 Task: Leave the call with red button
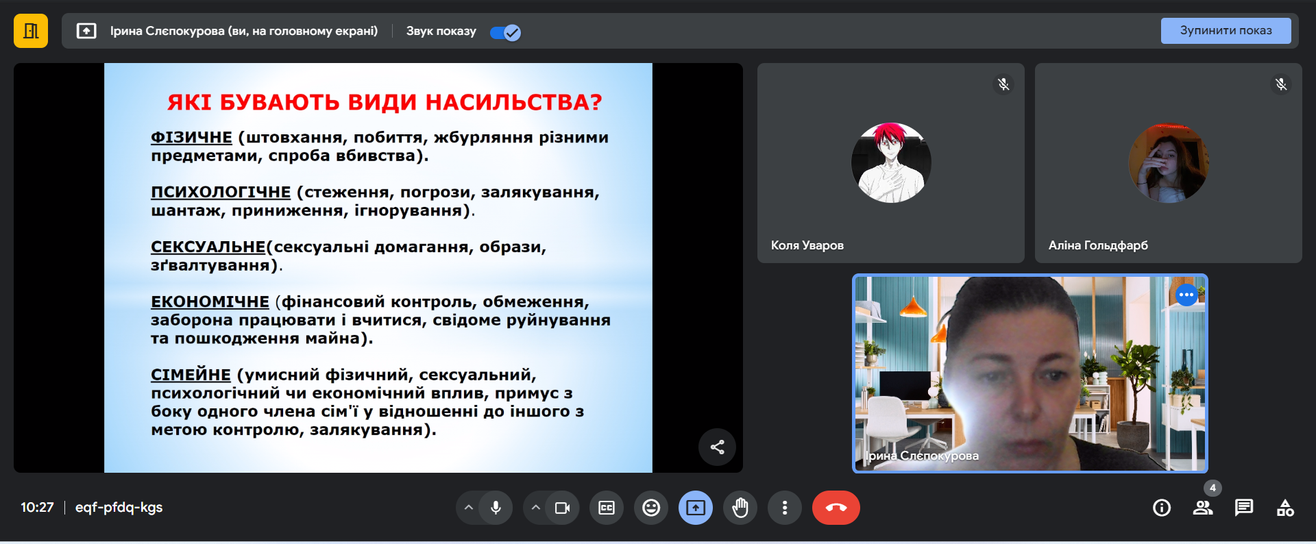point(836,508)
